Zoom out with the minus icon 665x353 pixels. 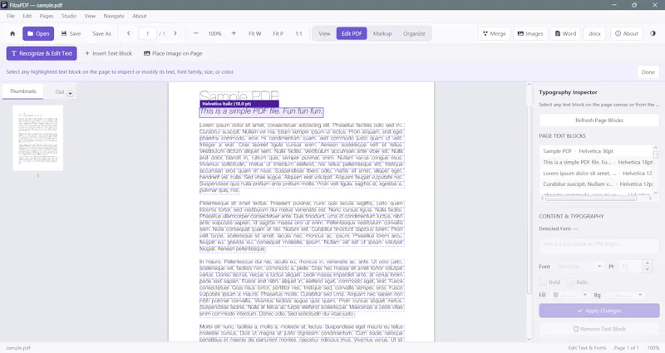click(x=195, y=33)
